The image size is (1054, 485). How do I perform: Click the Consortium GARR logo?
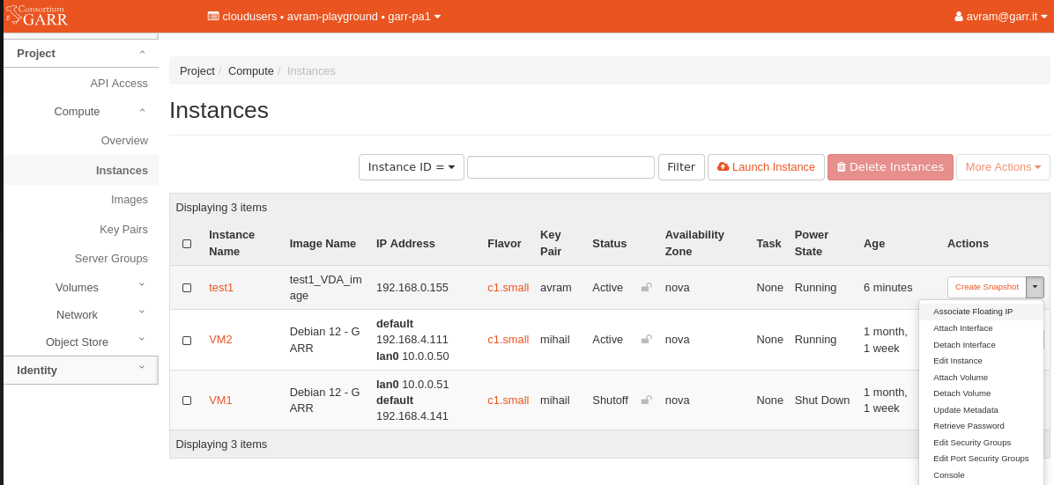[x=37, y=15]
